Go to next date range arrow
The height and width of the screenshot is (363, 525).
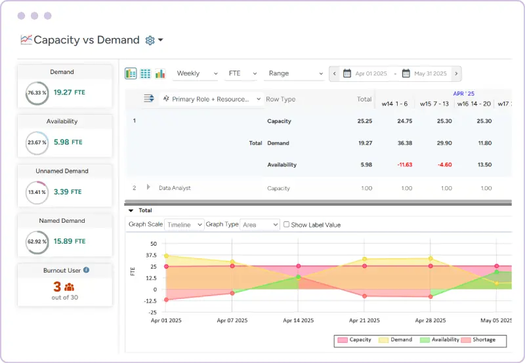click(x=456, y=73)
